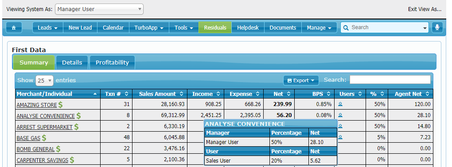Open the search box dropdown arrow
This screenshot has width=452, height=167.
425,28
